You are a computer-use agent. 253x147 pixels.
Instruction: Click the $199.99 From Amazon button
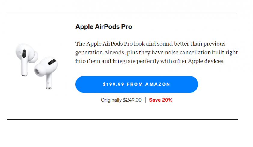136,84
